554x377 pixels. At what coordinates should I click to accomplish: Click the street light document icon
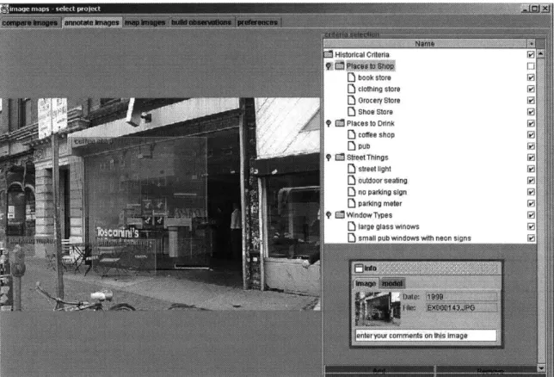[x=351, y=169]
